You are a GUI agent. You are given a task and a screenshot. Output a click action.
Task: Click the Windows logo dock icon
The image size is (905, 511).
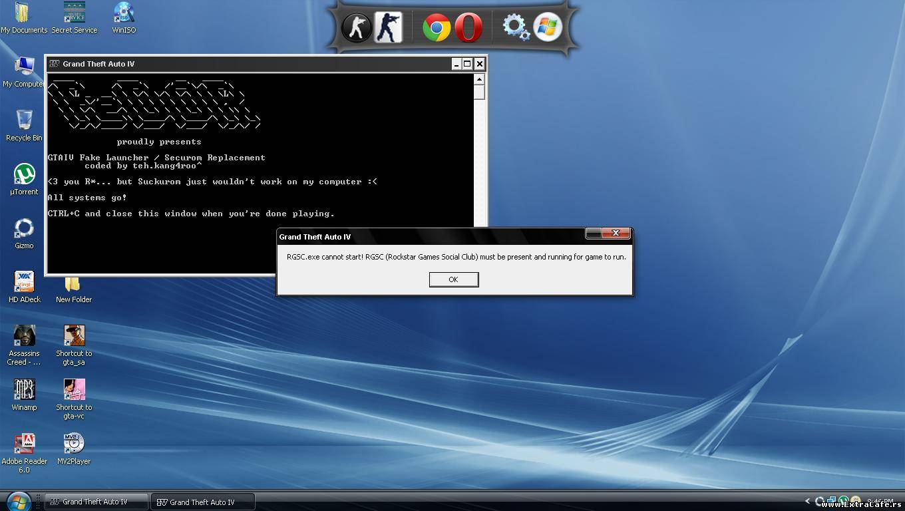point(548,28)
